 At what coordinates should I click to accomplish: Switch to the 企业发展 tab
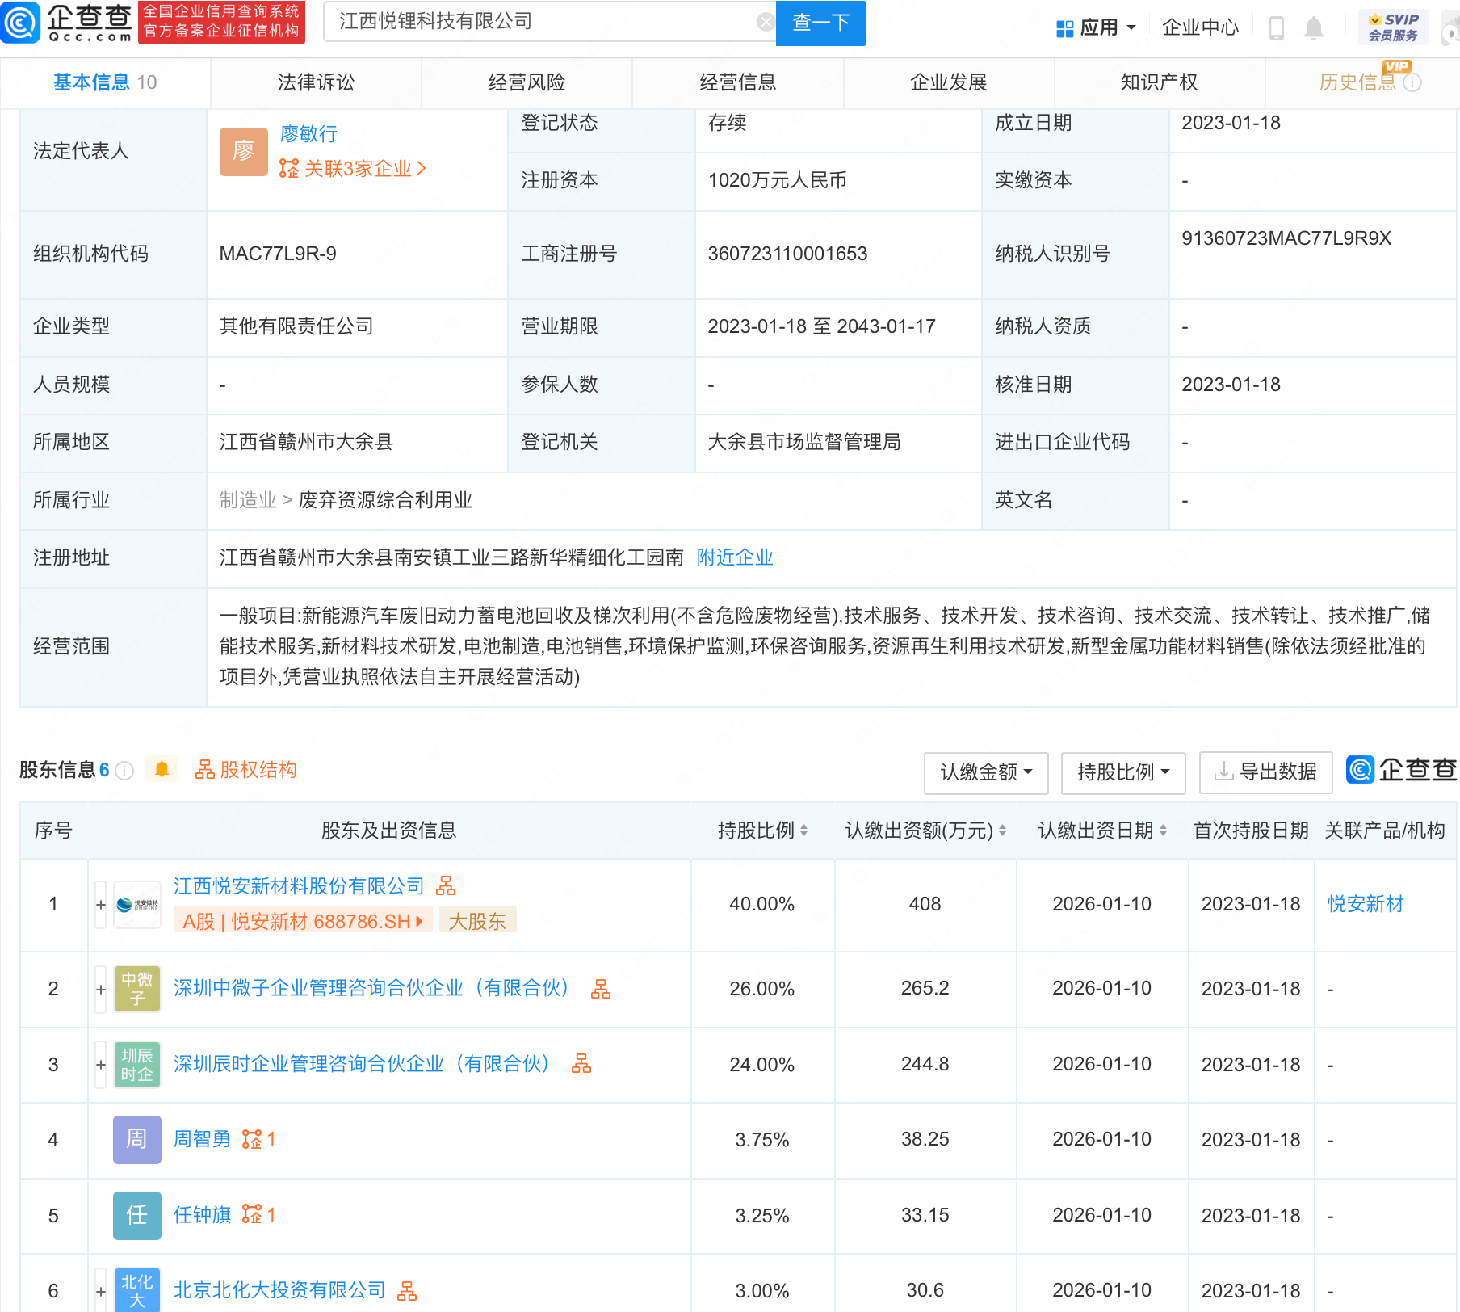pos(948,82)
